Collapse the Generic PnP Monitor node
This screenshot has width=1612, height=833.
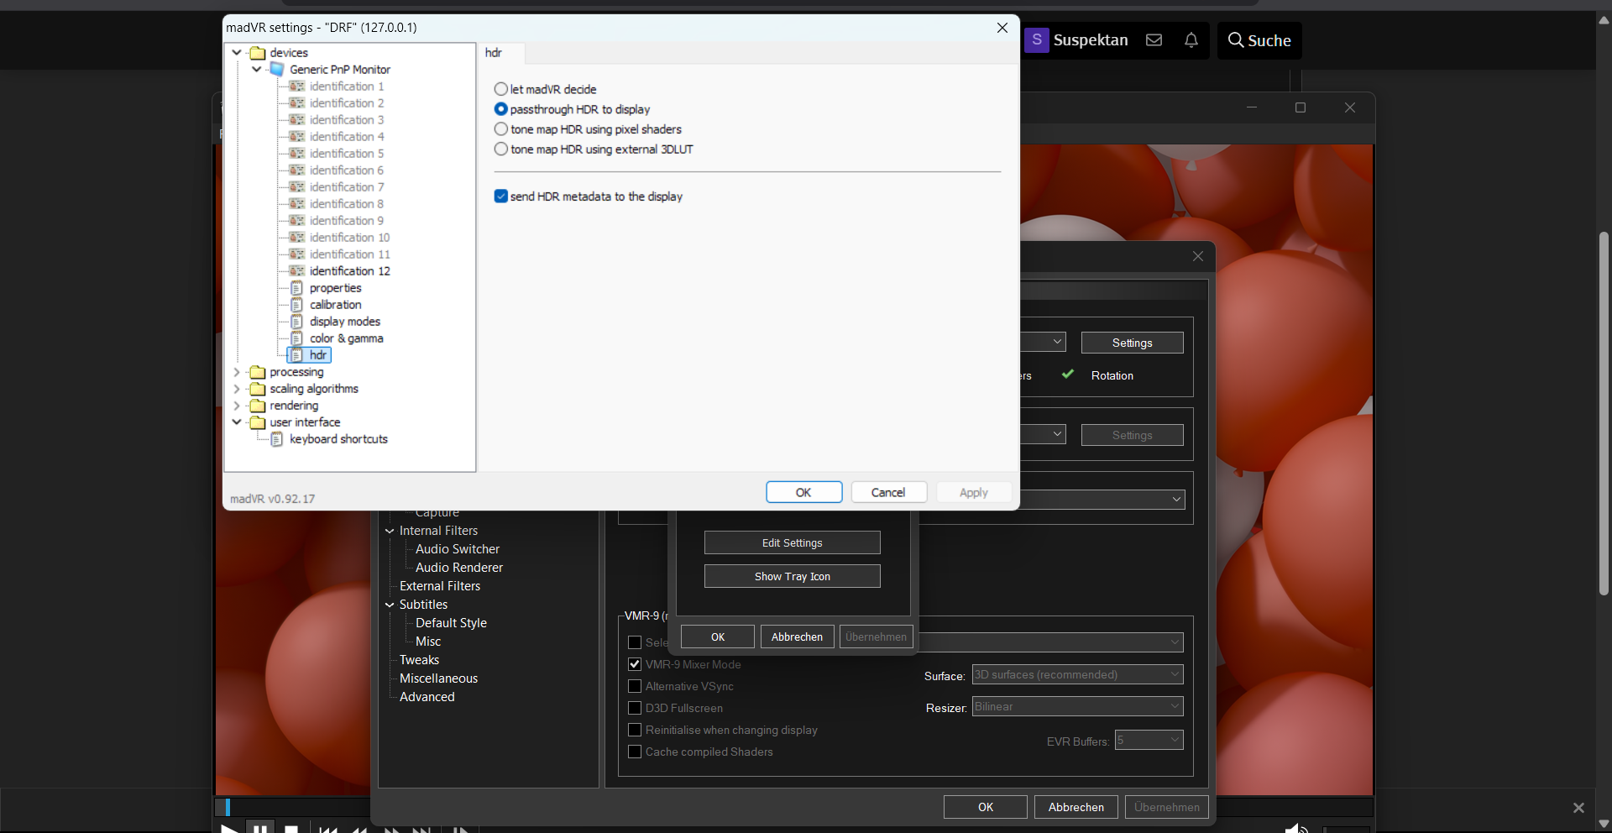coord(257,70)
